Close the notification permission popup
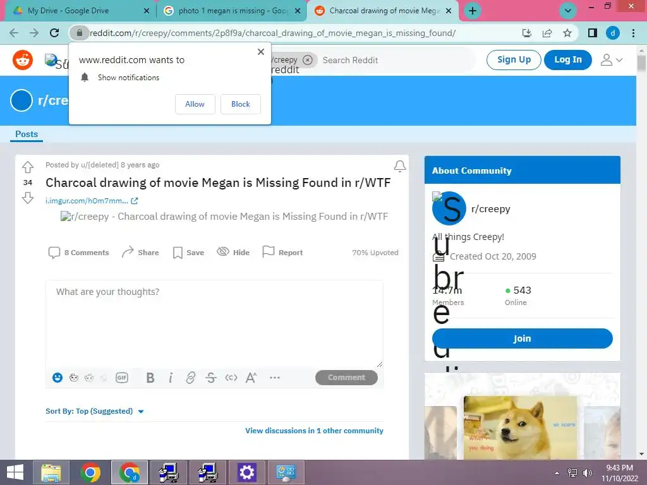The width and height of the screenshot is (647, 485). 261,52
